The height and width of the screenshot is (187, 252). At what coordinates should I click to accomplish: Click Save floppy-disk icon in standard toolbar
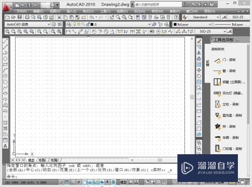tap(20, 17)
